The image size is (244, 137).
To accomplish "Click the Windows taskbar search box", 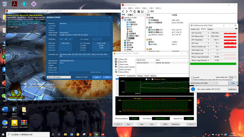I will click(28, 134).
